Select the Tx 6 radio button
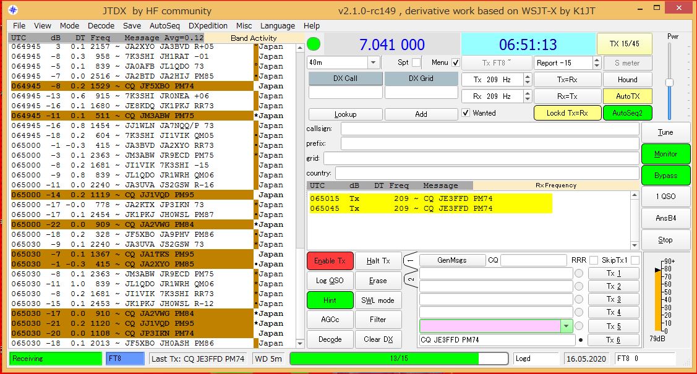Viewport: 697px width, 374px height. click(580, 340)
